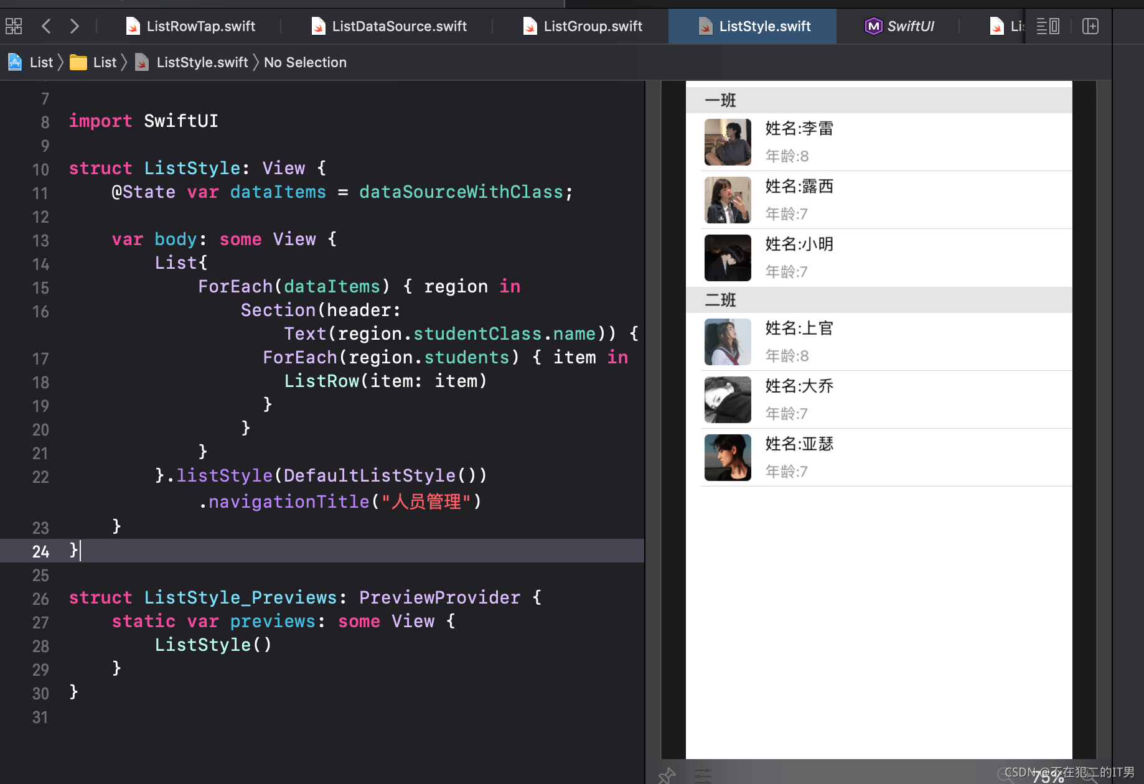
Task: Pin the preview canvas
Action: 667,775
